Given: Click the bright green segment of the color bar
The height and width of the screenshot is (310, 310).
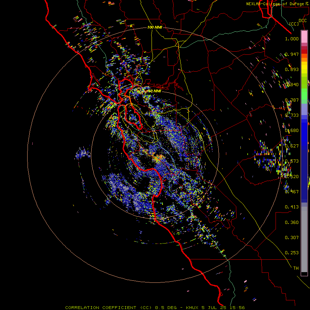Looking at the screenshot, I should click(304, 94).
